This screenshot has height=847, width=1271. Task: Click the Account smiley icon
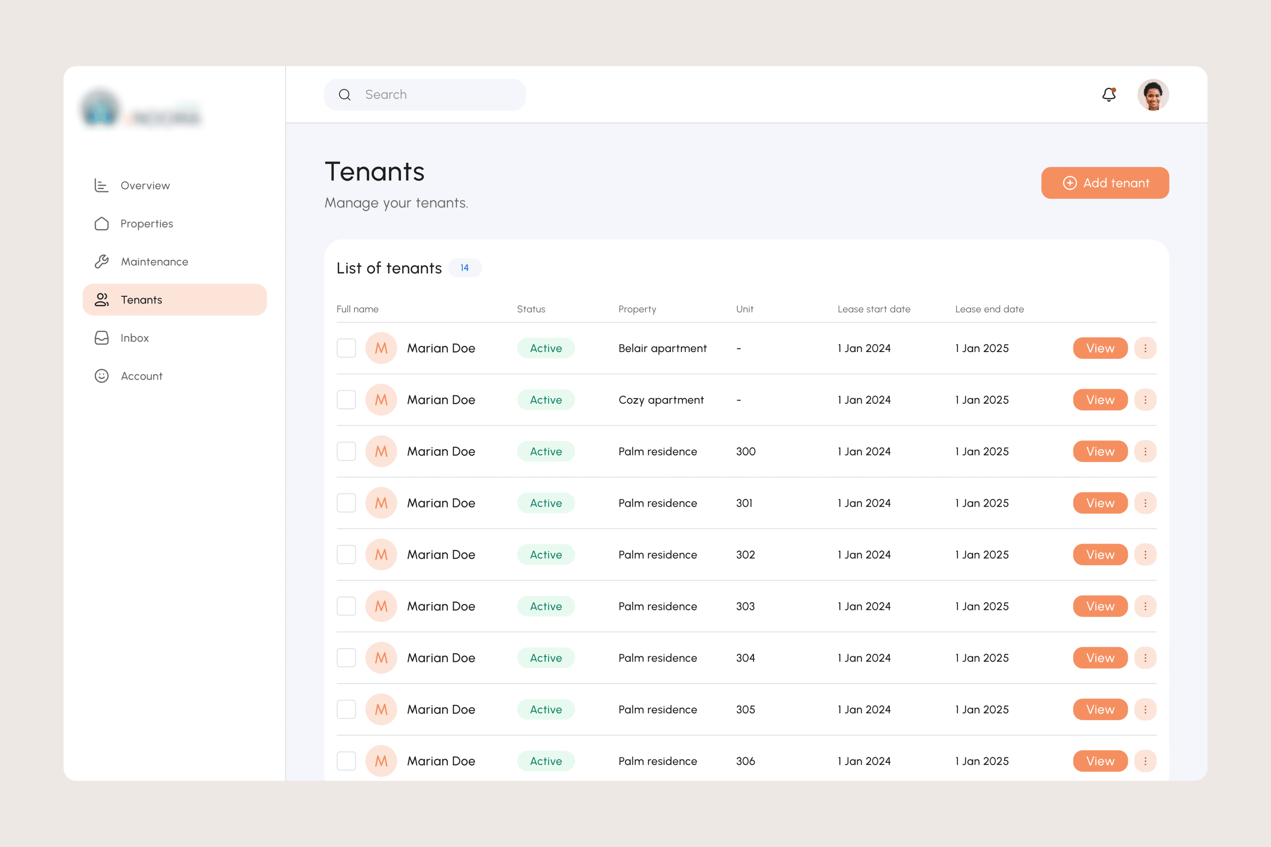[102, 376]
